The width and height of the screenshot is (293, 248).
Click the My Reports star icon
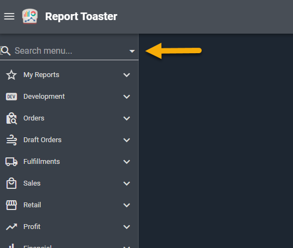pos(11,75)
